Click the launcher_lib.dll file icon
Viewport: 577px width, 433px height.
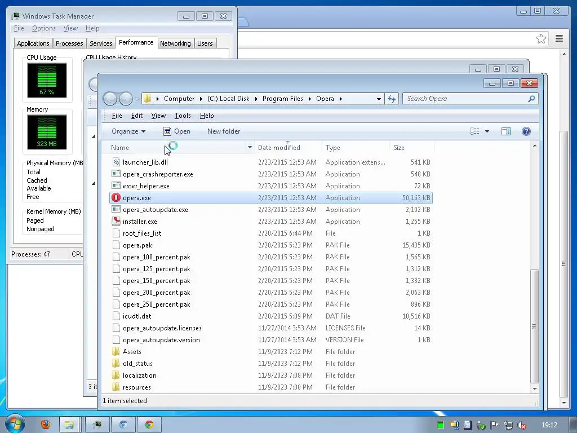pos(116,162)
